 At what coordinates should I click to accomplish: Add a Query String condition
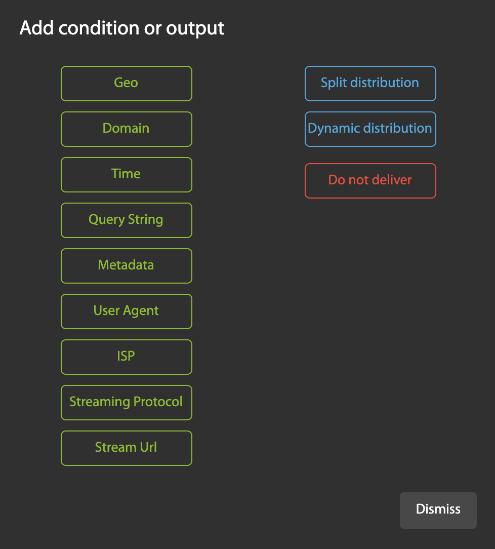127,220
